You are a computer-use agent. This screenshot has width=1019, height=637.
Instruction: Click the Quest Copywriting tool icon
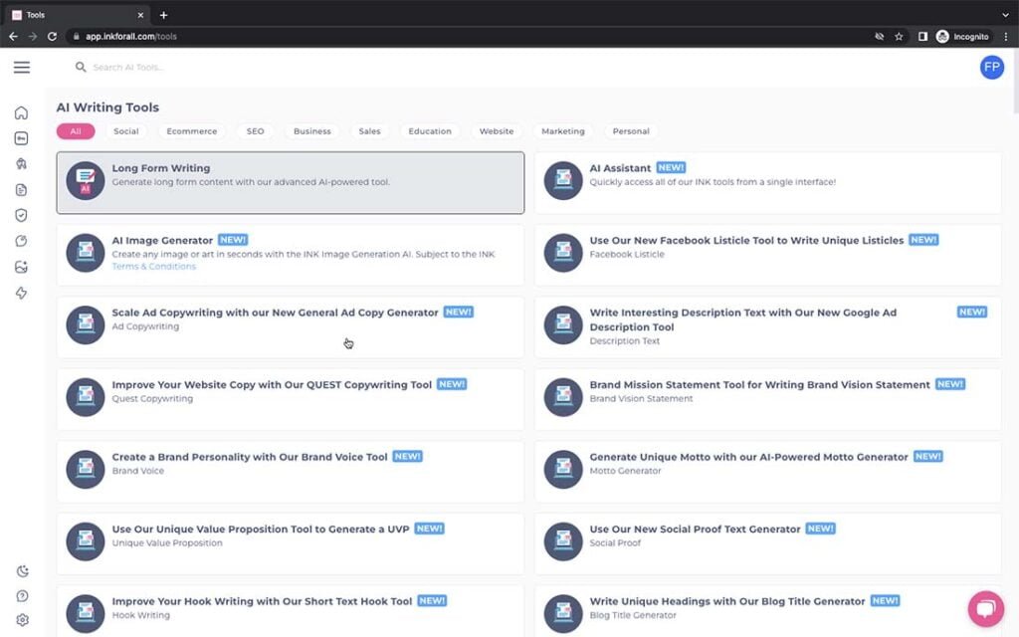[x=86, y=397]
